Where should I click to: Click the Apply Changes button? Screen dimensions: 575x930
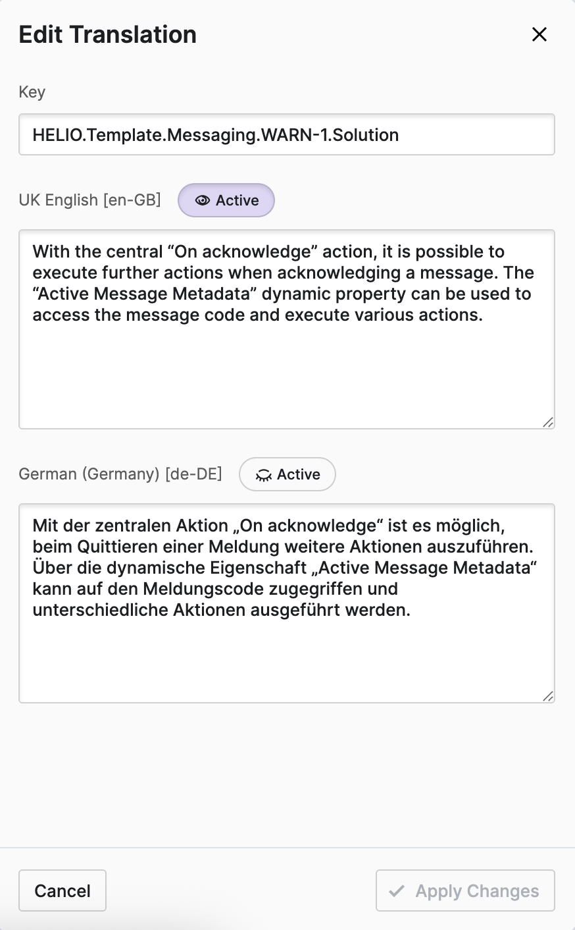click(x=465, y=891)
